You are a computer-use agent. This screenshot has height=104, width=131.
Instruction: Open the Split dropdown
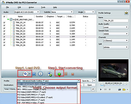point(116,47)
